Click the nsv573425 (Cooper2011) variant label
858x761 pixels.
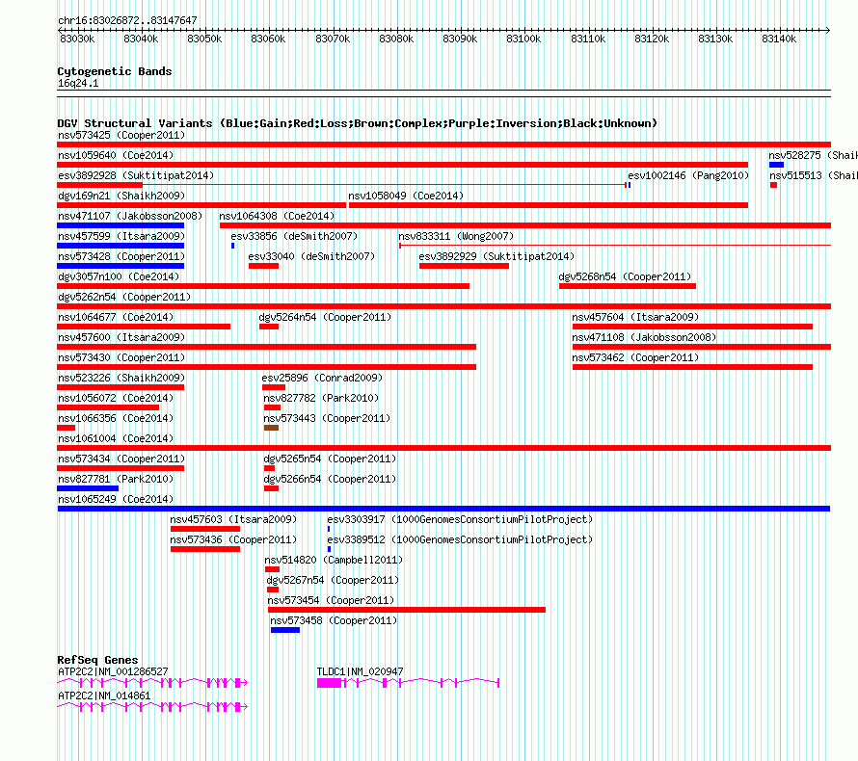click(121, 135)
